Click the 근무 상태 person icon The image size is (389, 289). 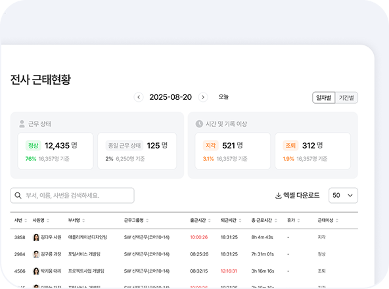(x=22, y=123)
